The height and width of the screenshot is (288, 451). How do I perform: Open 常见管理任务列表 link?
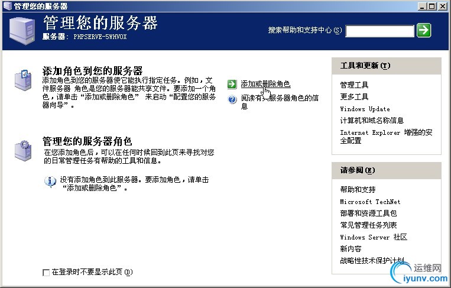click(368, 225)
